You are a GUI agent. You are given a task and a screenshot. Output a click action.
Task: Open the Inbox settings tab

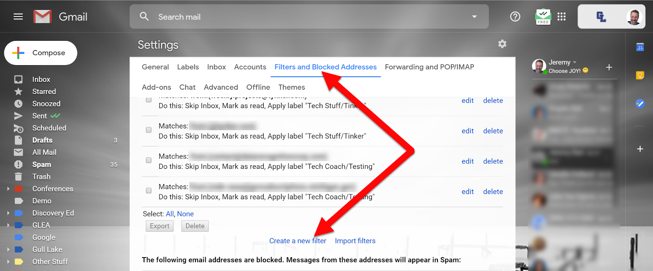(216, 67)
